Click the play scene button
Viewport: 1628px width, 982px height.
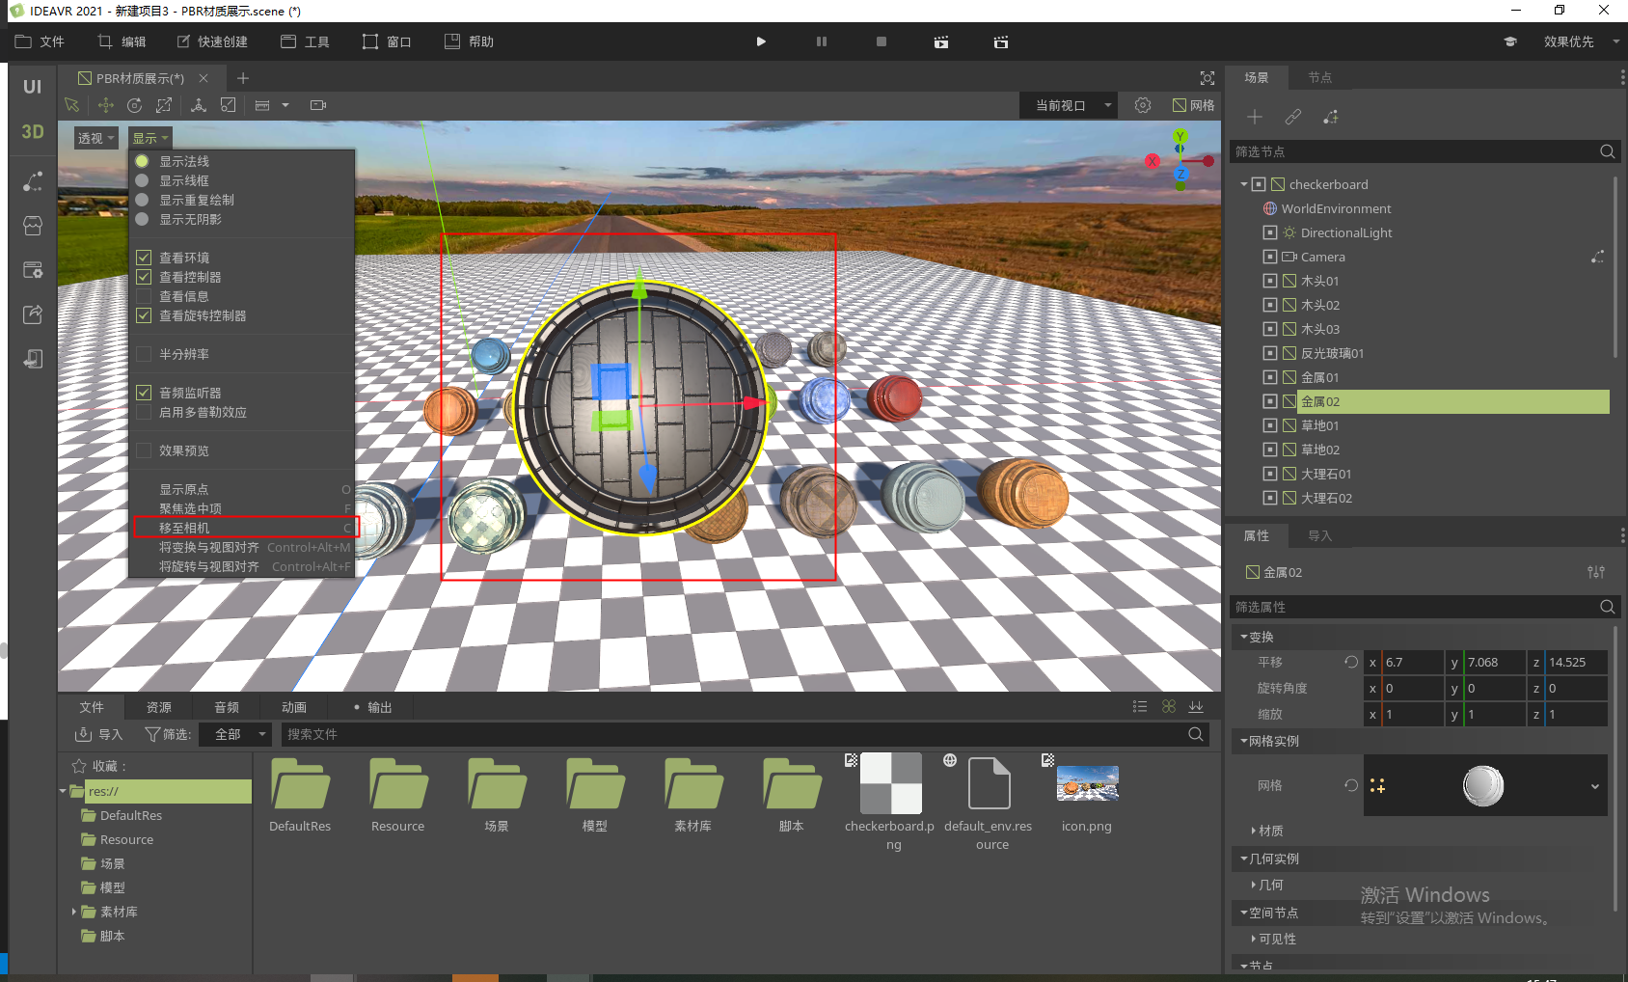(761, 41)
